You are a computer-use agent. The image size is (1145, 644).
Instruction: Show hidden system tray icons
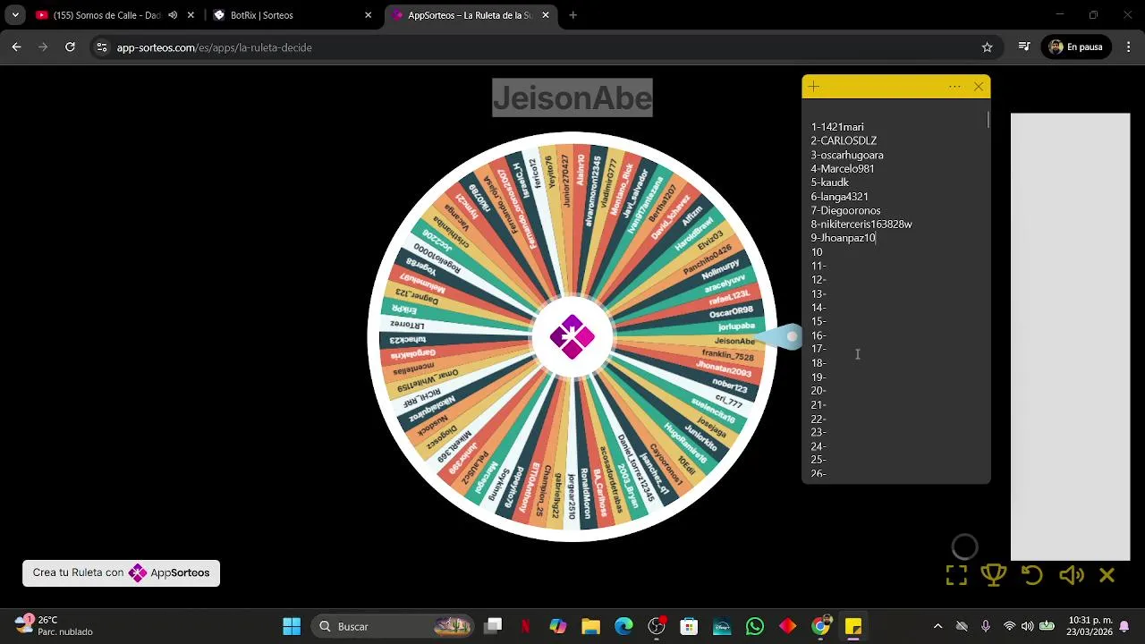[937, 626]
